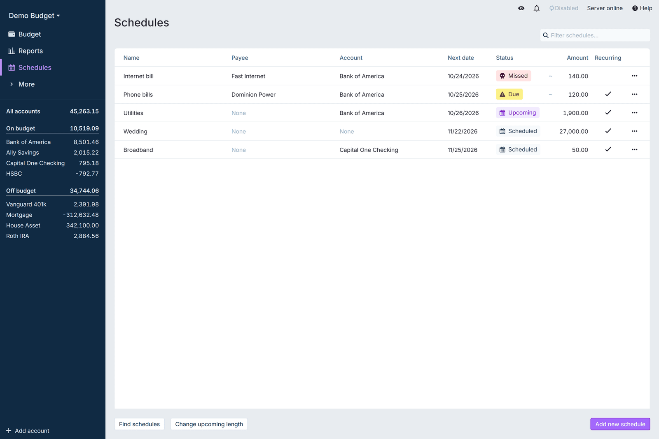Click the Upcoming status badge
The width and height of the screenshot is (659, 439).
pos(517,113)
